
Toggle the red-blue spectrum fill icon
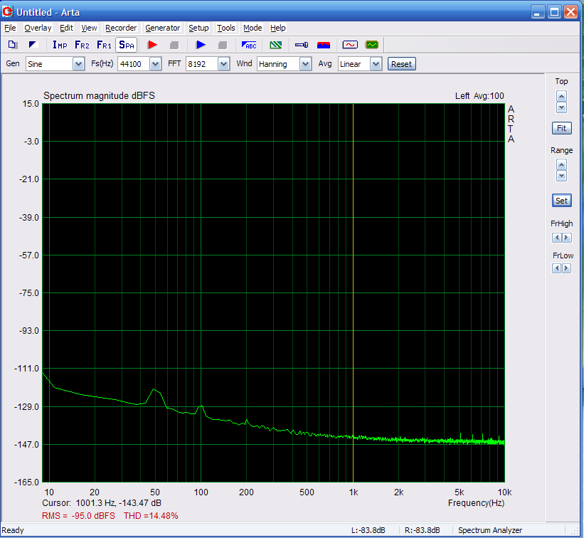(x=323, y=45)
